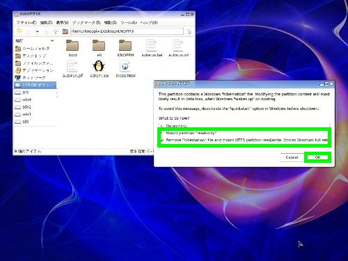Click the home folder toolbar icon
Image resolution: width=348 pixels, height=261 pixels.
click(x=65, y=31)
